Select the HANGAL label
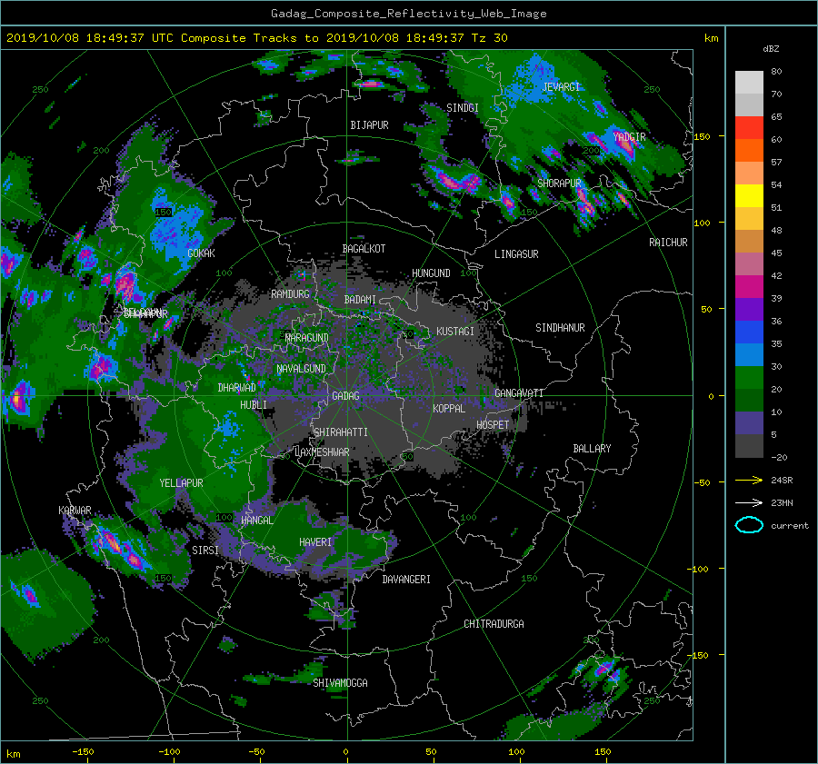This screenshot has width=818, height=764. (256, 521)
